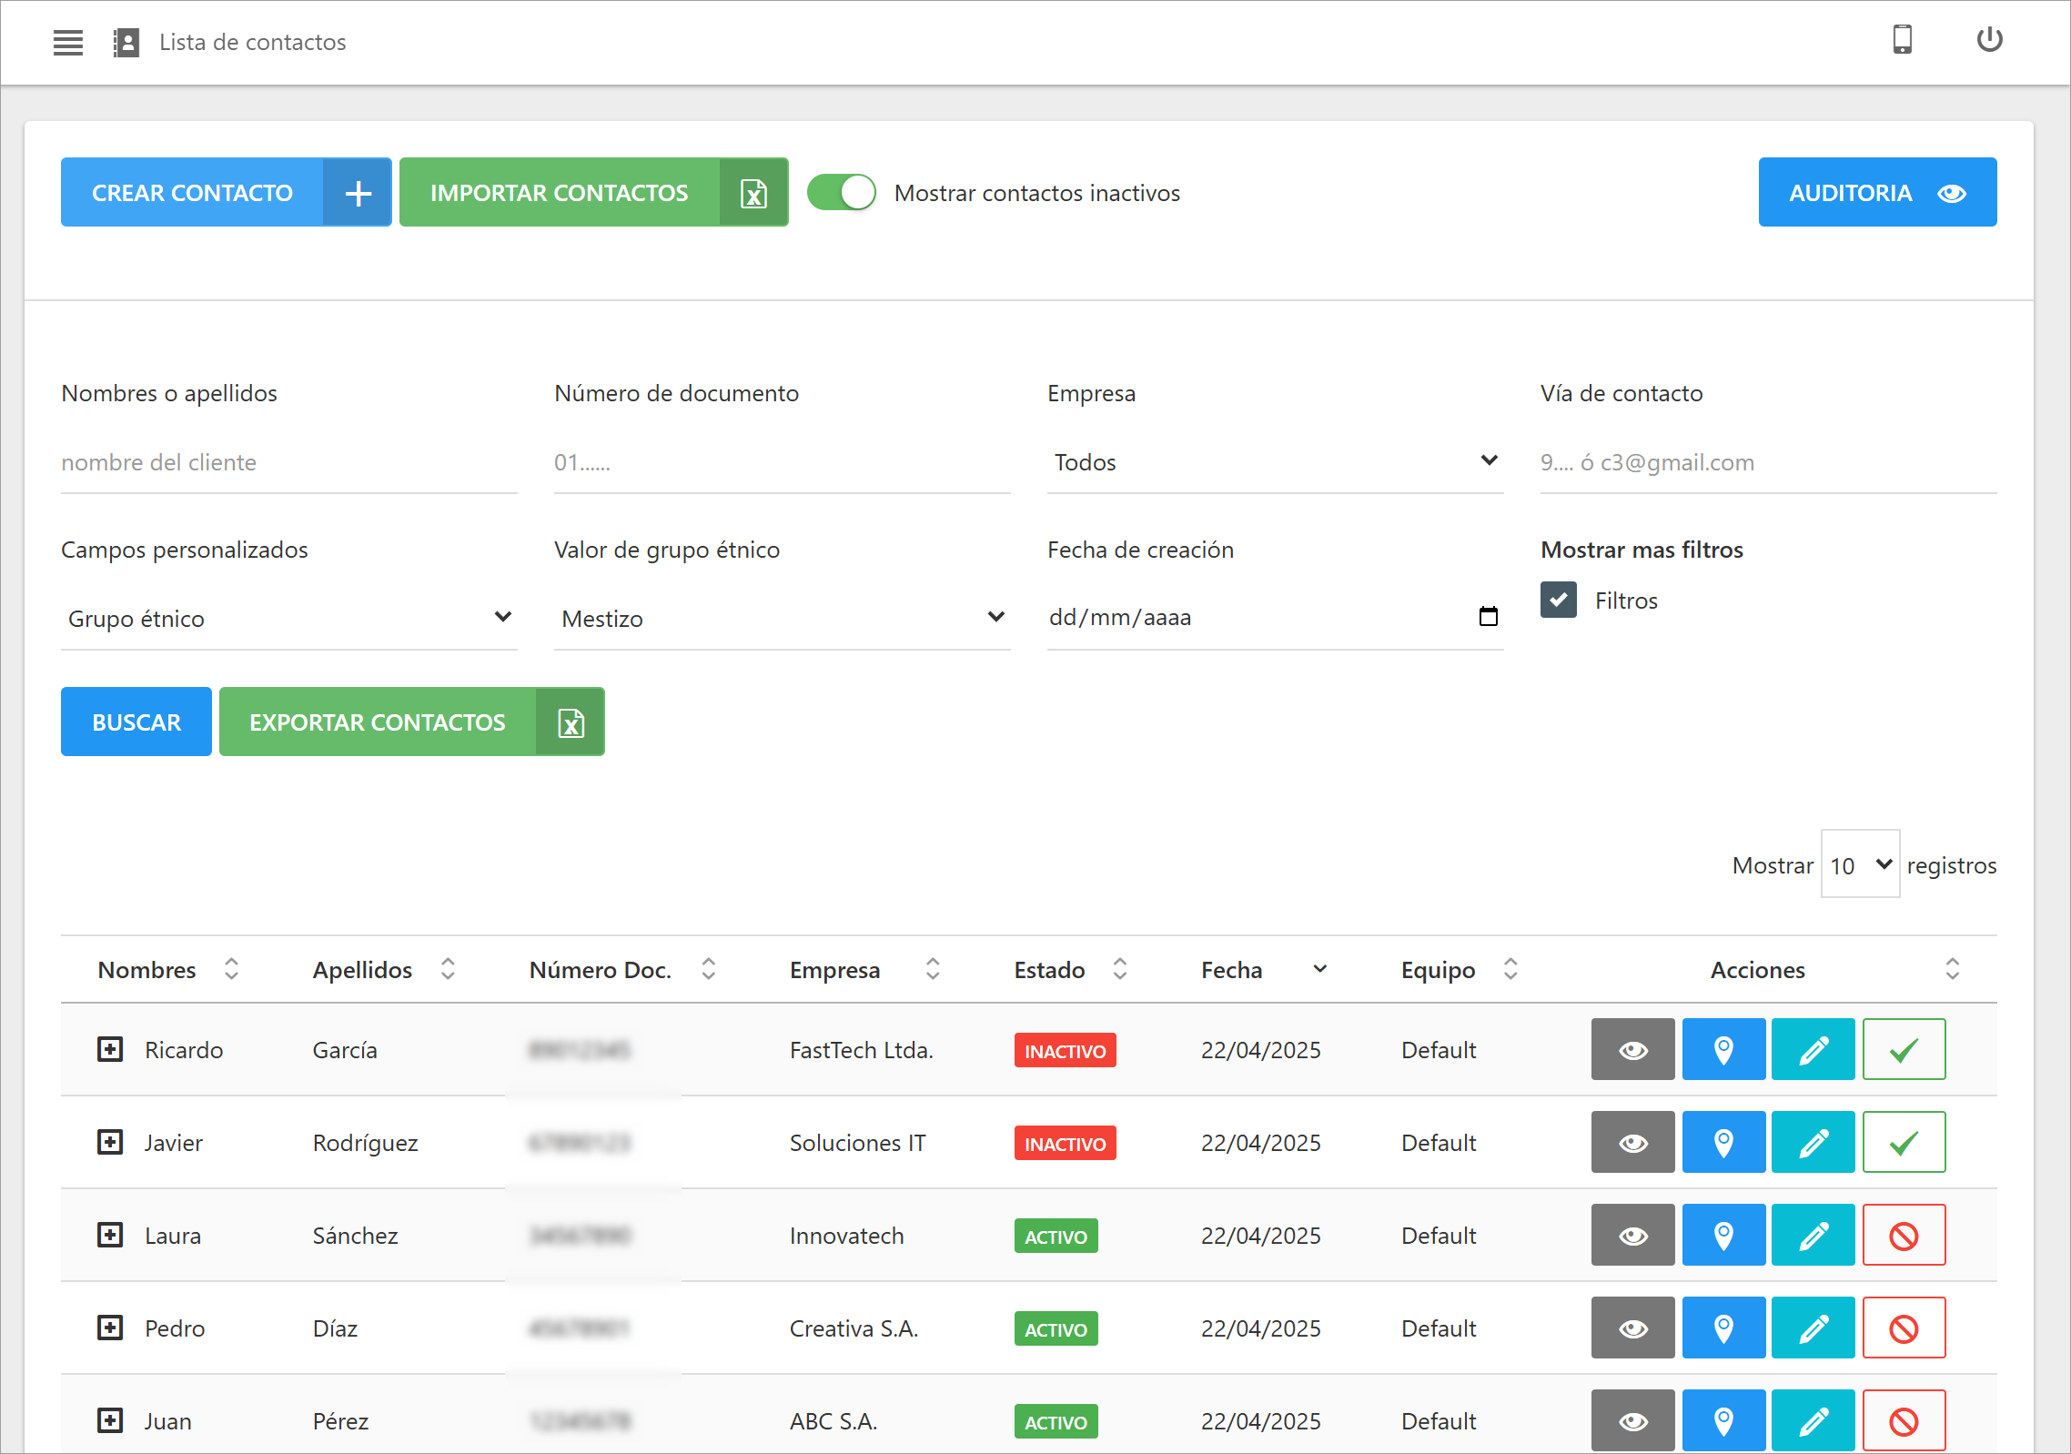2071x1454 pixels.
Task: Click the power logout icon
Action: [1989, 40]
